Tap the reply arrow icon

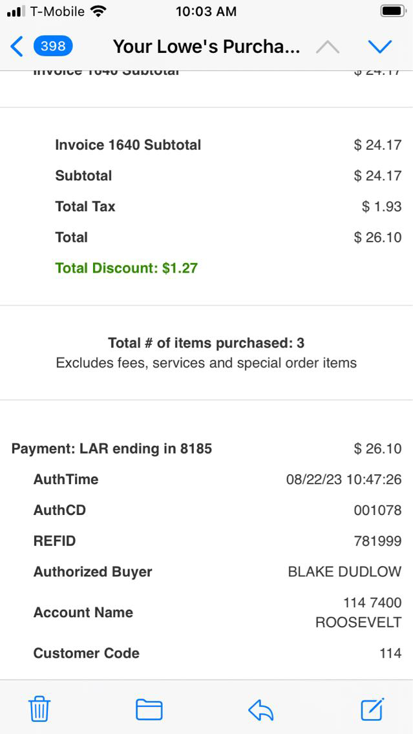point(260,710)
